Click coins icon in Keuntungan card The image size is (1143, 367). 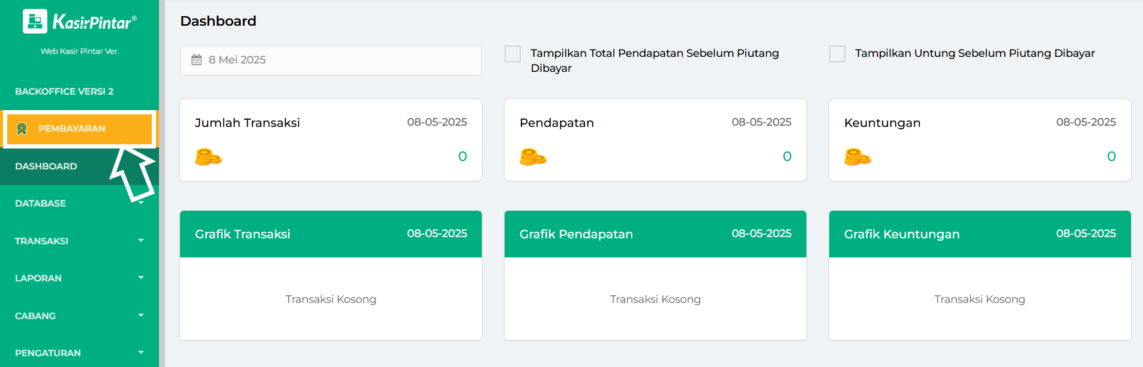pyautogui.click(x=857, y=157)
